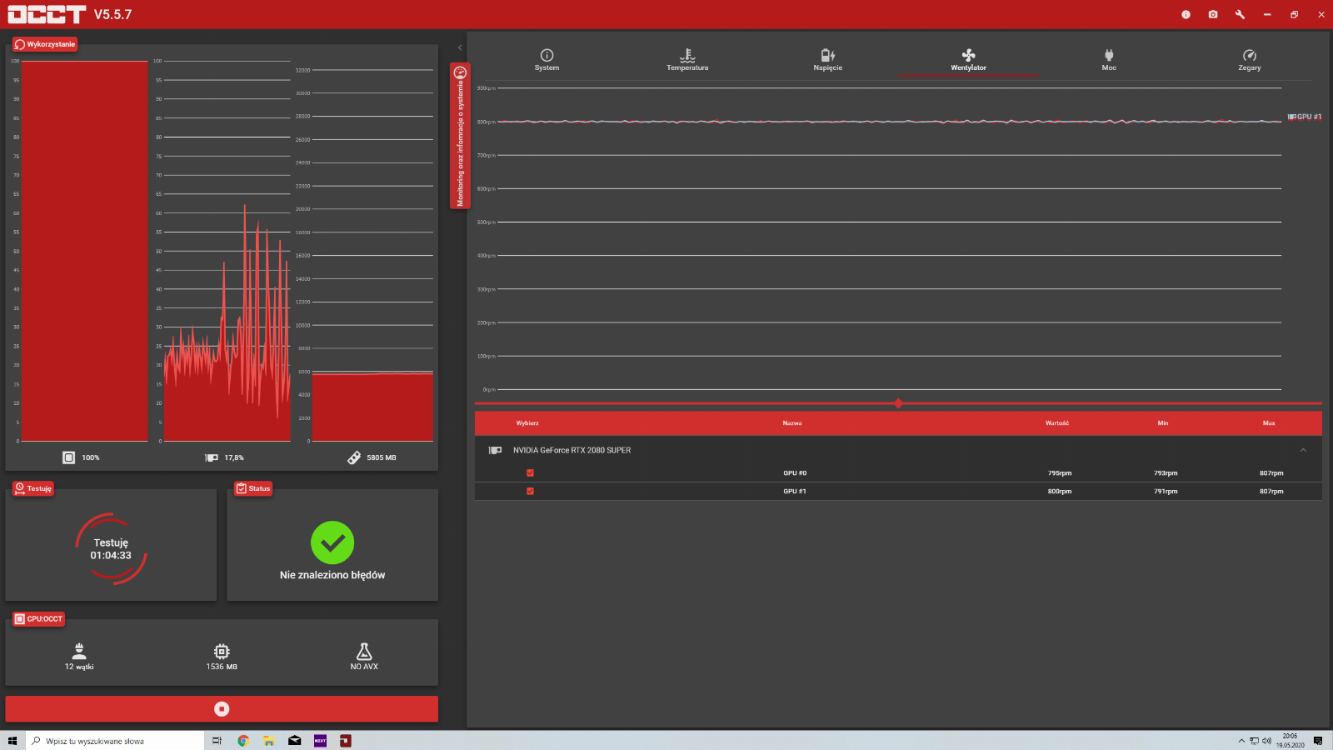The height and width of the screenshot is (750, 1333).
Task: Click the GPU #1 value 800rpm
Action: tap(1060, 491)
